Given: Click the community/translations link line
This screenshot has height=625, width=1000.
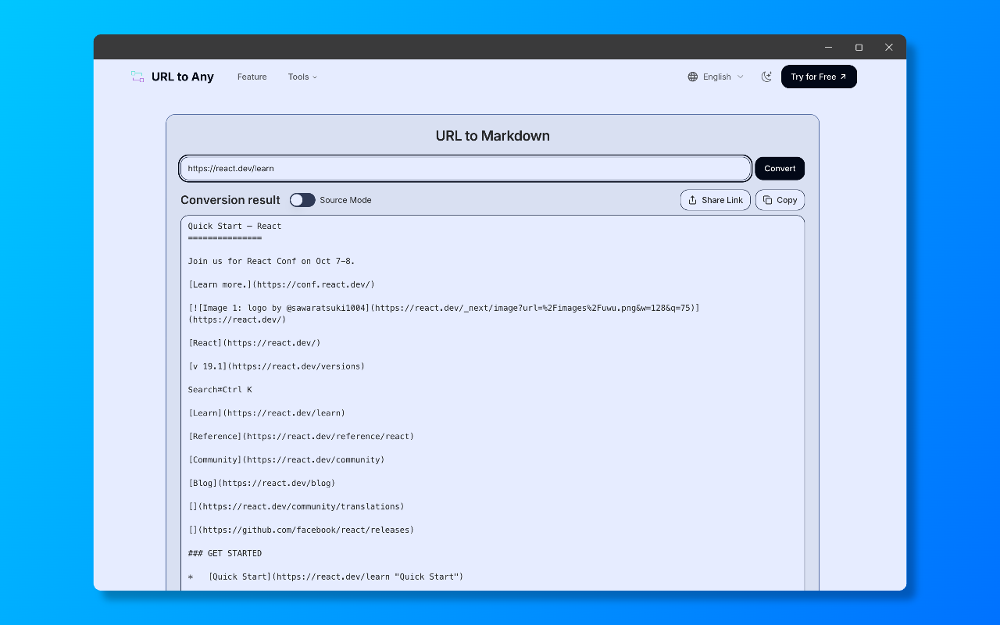Looking at the screenshot, I should coord(296,507).
